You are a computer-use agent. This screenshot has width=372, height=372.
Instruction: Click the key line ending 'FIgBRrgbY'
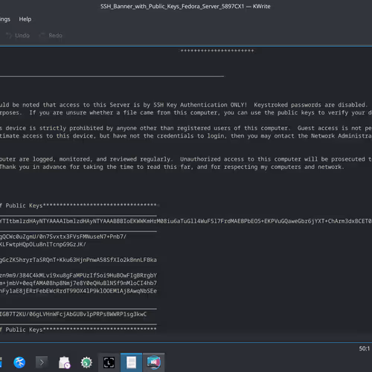(x=78, y=275)
